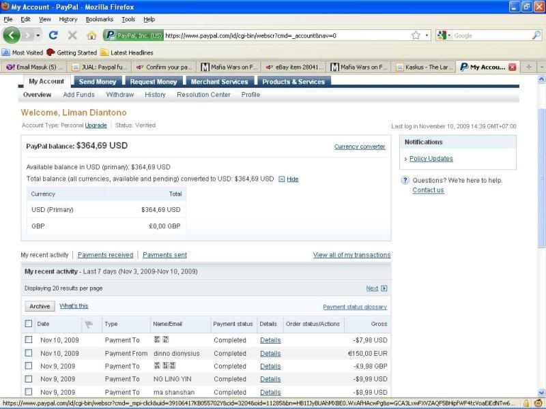Check the dinno dionysius payment row checkbox
Viewport: 546px width, 409px height.
pos(29,352)
